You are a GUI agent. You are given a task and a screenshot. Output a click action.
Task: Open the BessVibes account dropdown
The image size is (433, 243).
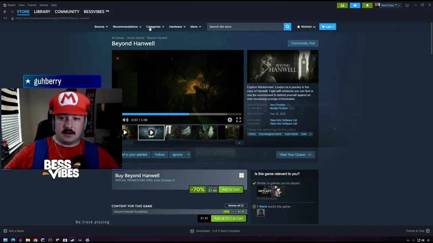point(390,5)
